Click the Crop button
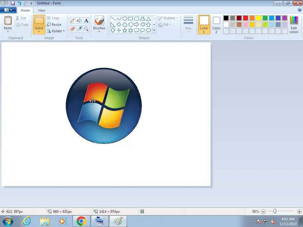The image size is (303, 227). click(53, 18)
